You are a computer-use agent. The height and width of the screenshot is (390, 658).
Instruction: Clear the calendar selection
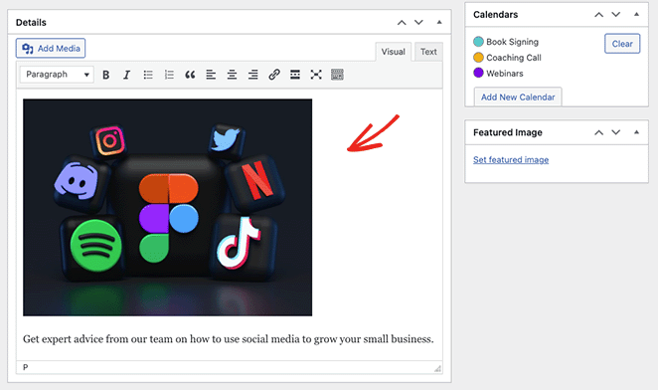(x=622, y=44)
